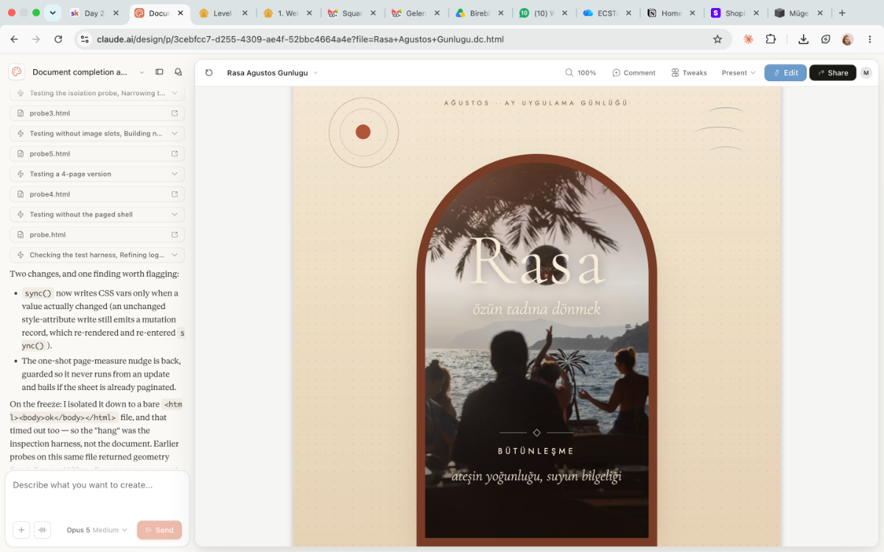
Task: Change the Opus 5 Medium model selector
Action: (97, 530)
